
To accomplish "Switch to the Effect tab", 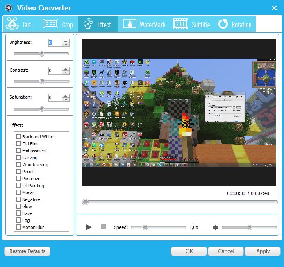I will point(98,24).
